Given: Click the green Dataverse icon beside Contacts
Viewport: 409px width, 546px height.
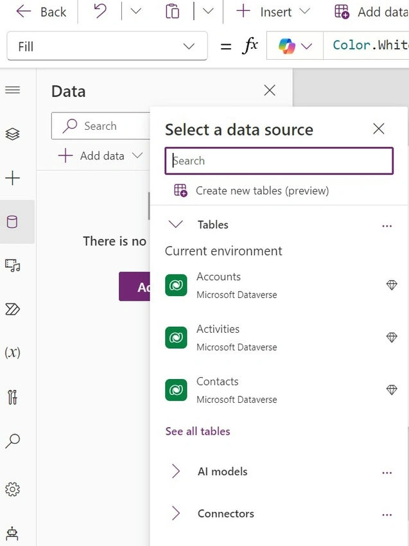Looking at the screenshot, I should coord(176,390).
